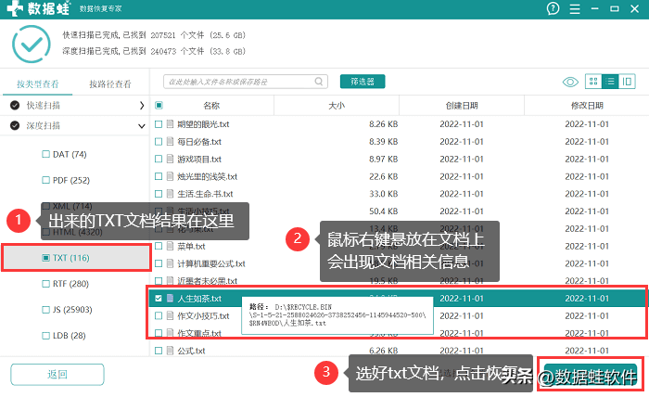
Task: Click the search magnifier icon
Action: 171,82
